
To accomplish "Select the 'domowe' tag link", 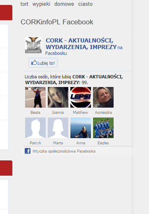I will (64, 4).
